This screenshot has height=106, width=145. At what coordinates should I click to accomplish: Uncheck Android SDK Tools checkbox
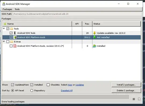tap(11, 33)
